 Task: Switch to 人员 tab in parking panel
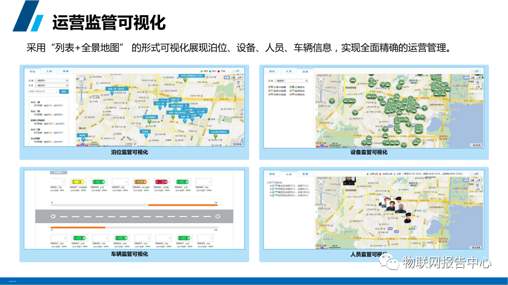click(49, 71)
